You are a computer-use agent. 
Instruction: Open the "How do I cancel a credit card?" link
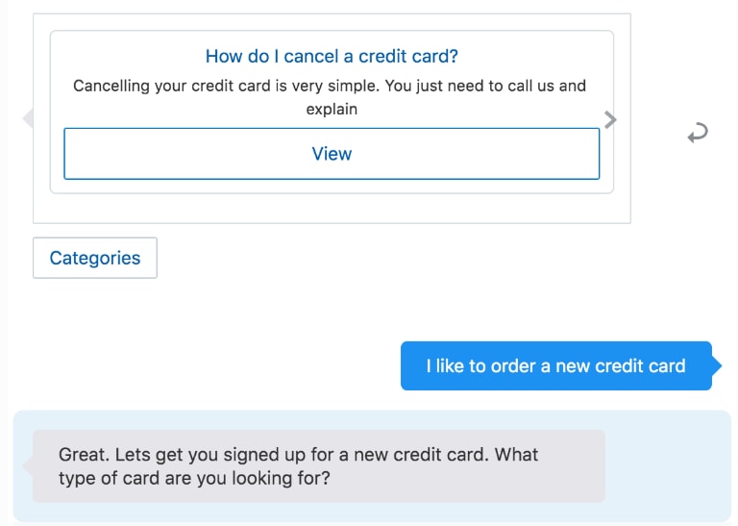332,57
